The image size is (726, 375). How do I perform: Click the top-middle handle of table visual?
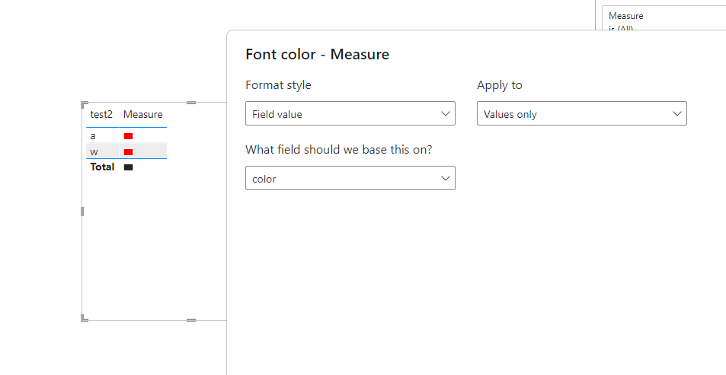point(191,103)
